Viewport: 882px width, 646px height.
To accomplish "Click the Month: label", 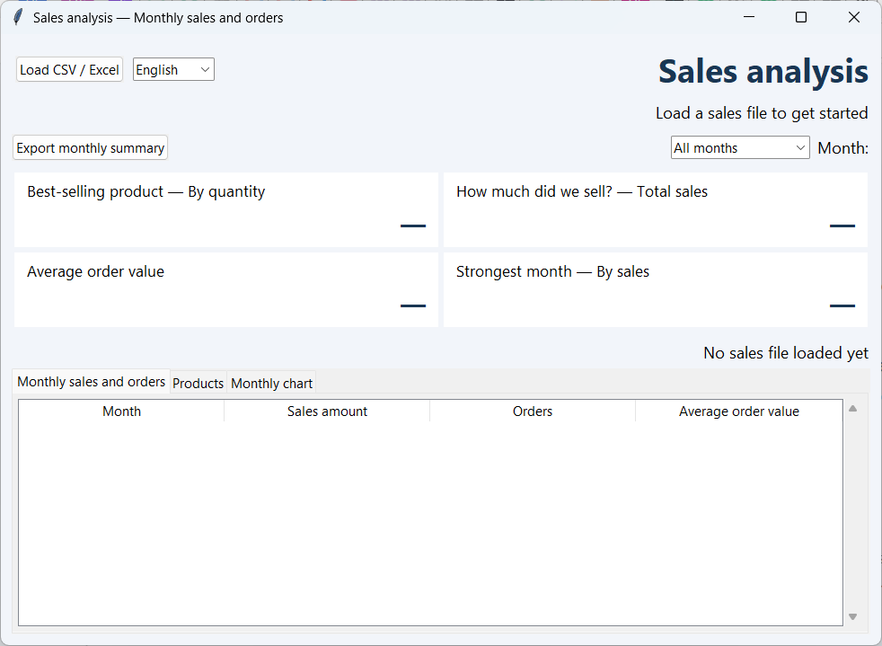I will (842, 148).
